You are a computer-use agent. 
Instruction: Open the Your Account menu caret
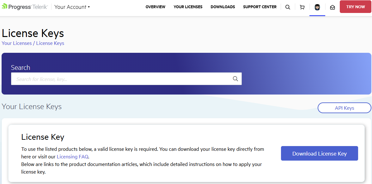tap(89, 7)
